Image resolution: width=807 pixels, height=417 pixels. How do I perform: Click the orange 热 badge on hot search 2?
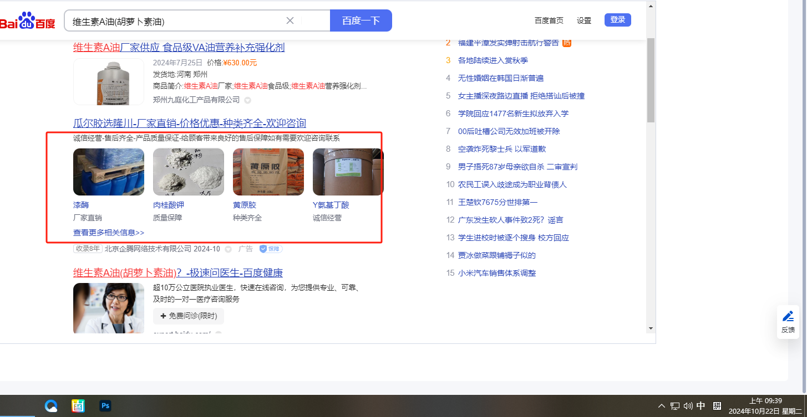566,43
